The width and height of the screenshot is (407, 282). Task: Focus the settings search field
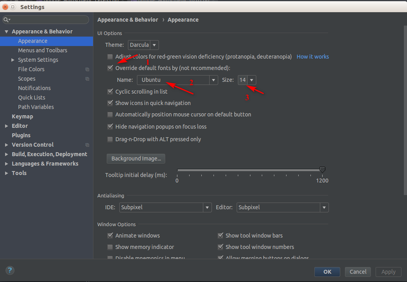pyautogui.click(x=46, y=20)
